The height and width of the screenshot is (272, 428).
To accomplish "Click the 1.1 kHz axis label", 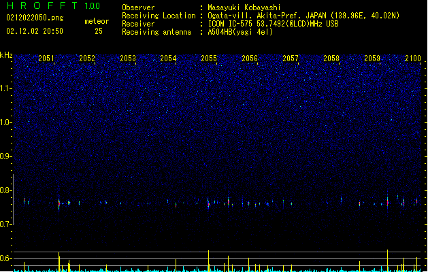I will click(x=6, y=88).
